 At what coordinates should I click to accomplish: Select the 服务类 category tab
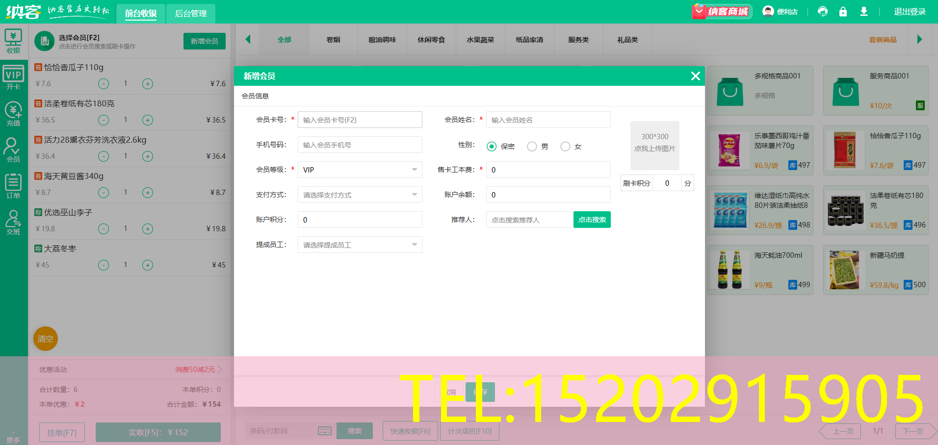point(579,40)
